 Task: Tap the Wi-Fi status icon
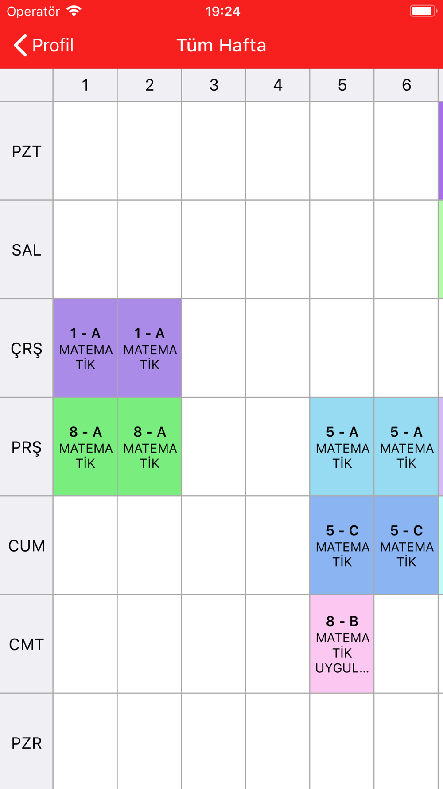(x=74, y=11)
